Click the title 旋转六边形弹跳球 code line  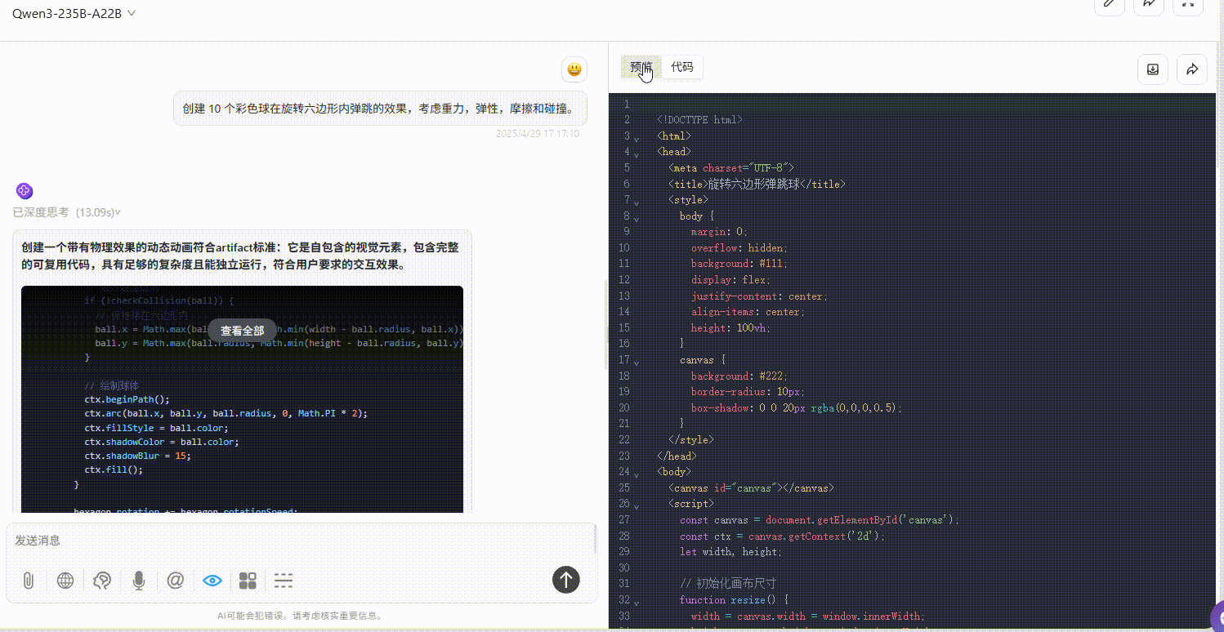[757, 185]
